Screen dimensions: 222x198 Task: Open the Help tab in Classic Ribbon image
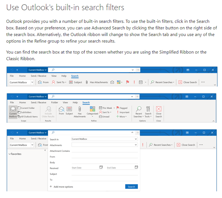[x=75, y=103]
